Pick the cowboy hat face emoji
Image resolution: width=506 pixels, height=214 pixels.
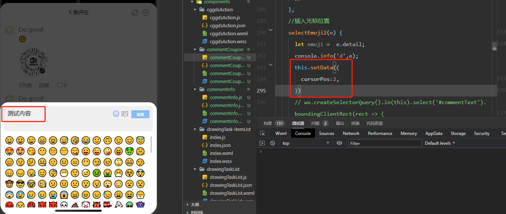(x=9, y=184)
